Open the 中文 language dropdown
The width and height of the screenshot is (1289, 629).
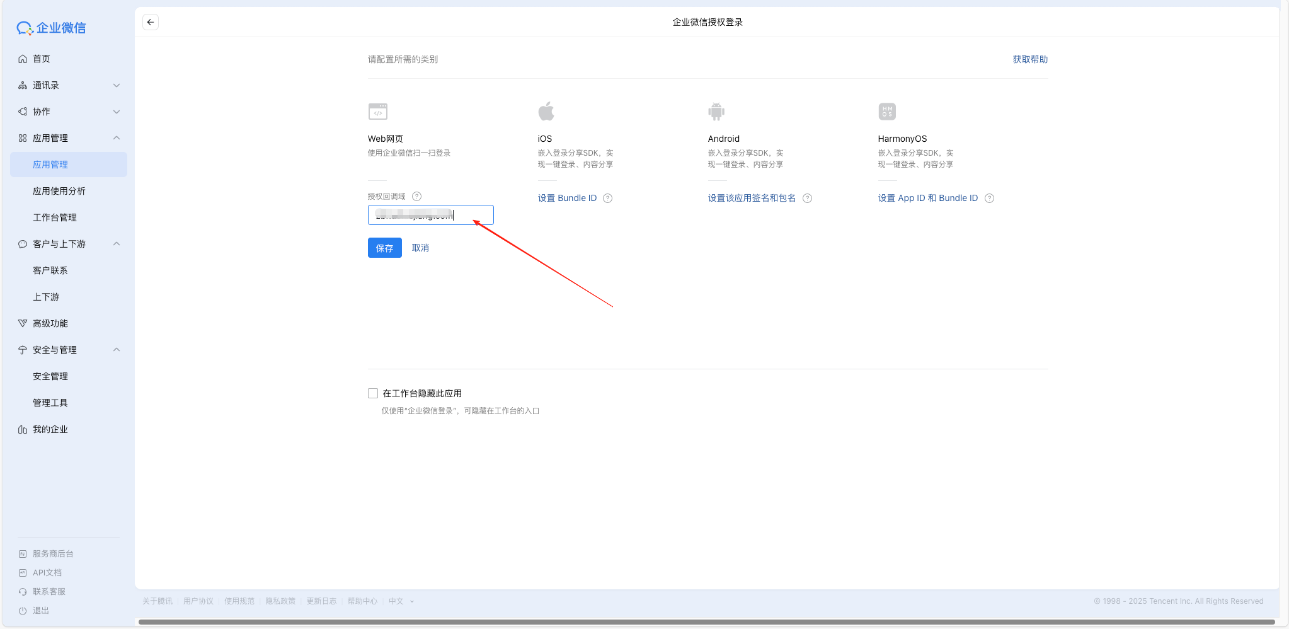401,601
